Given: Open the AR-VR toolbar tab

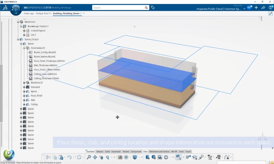Looking at the screenshot, I should pos(174,152).
